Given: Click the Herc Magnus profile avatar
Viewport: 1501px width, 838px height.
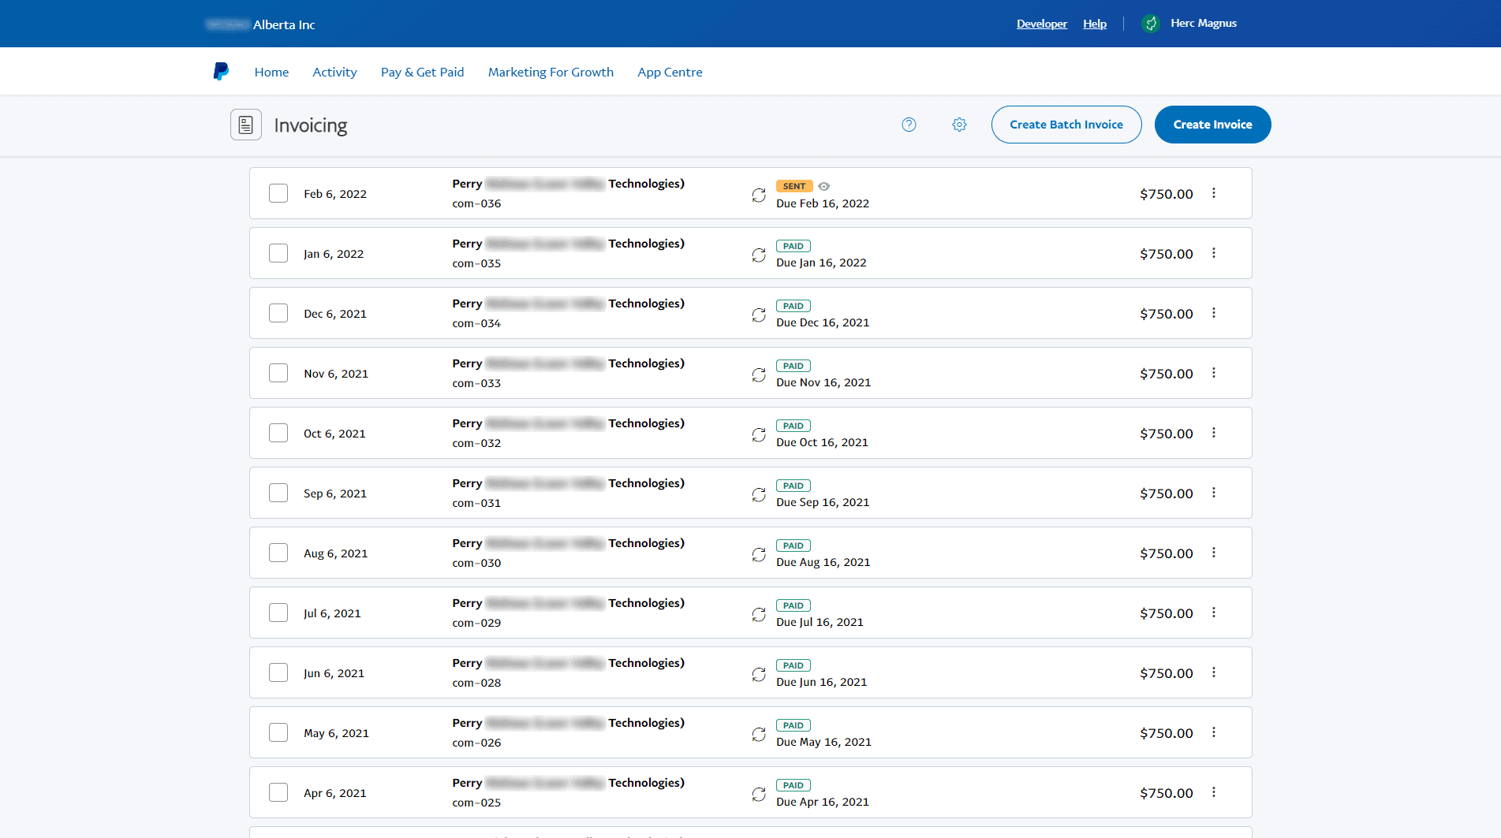Looking at the screenshot, I should coord(1151,24).
